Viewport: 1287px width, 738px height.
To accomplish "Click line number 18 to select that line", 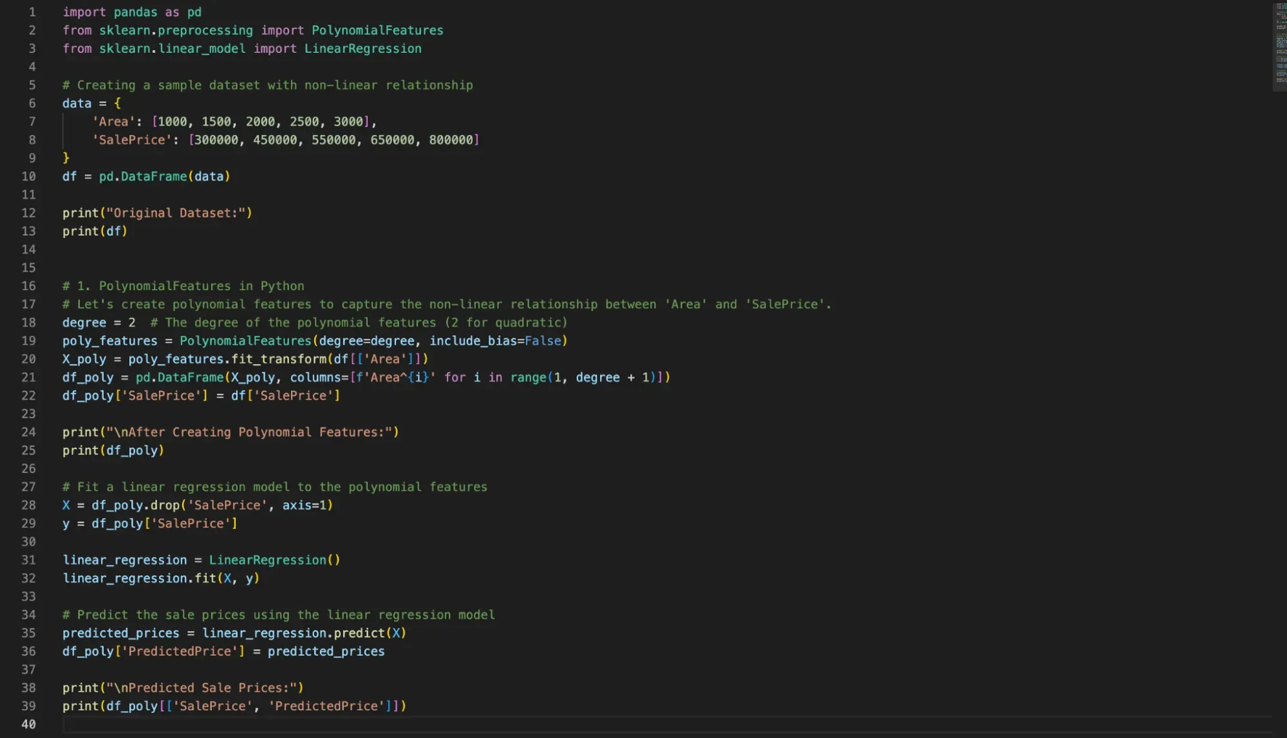I will [x=28, y=322].
